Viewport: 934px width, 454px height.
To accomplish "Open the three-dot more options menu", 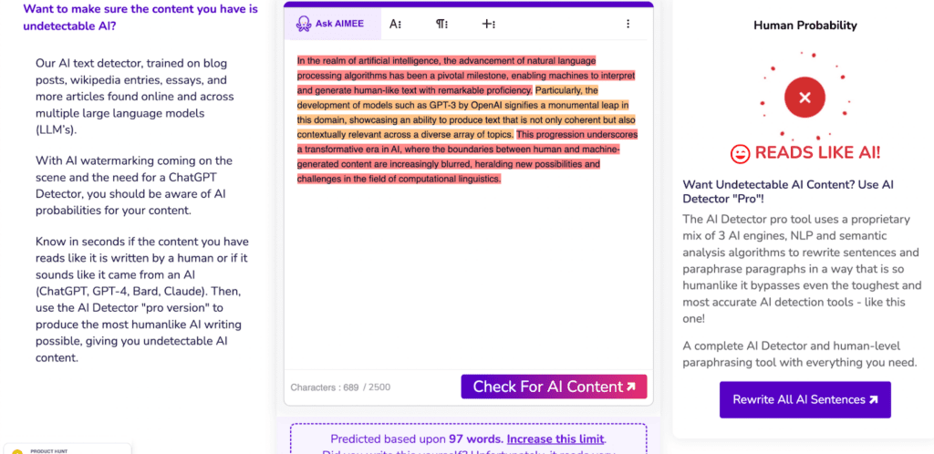I will [x=628, y=24].
